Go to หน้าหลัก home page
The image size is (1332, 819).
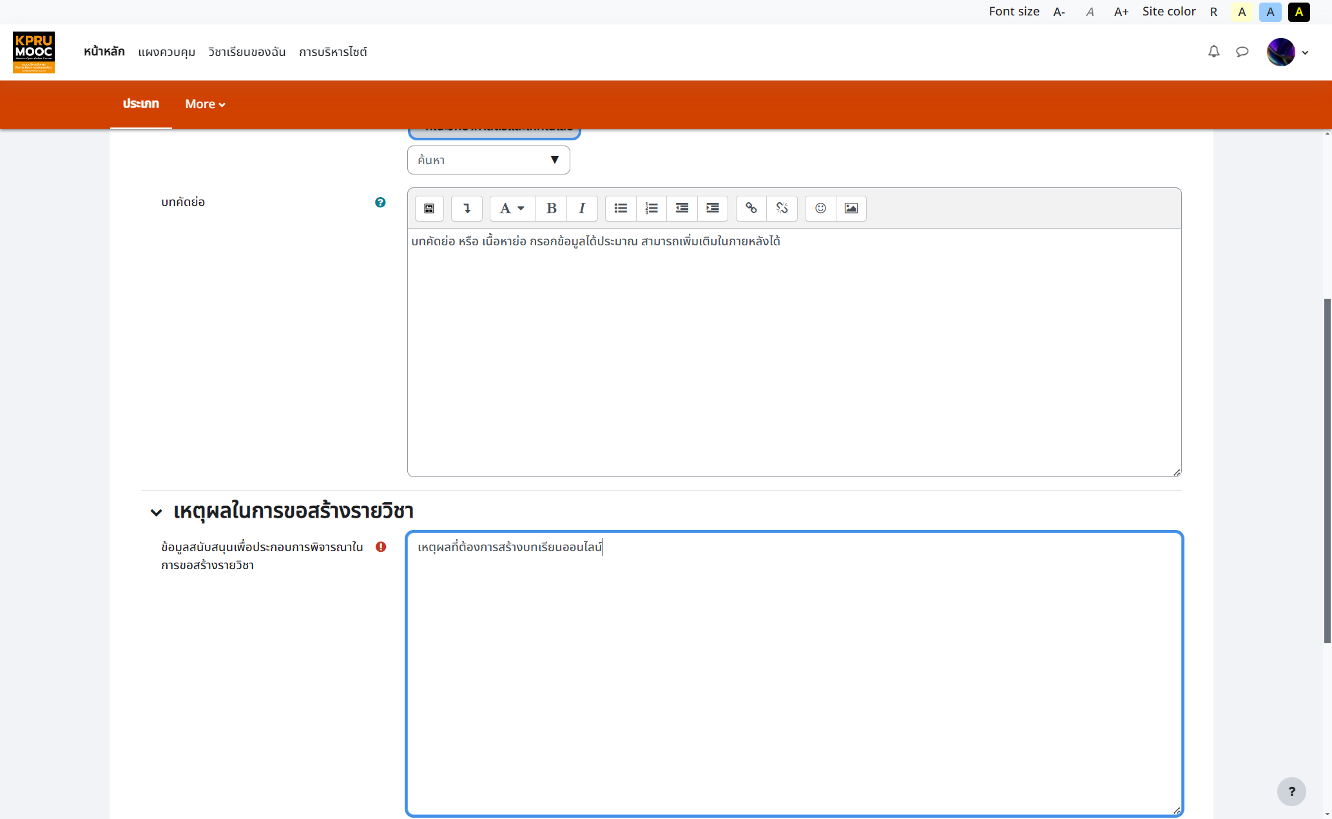[x=104, y=52]
